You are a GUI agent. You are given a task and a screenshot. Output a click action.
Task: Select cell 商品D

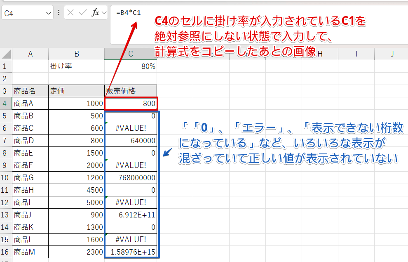coord(30,140)
